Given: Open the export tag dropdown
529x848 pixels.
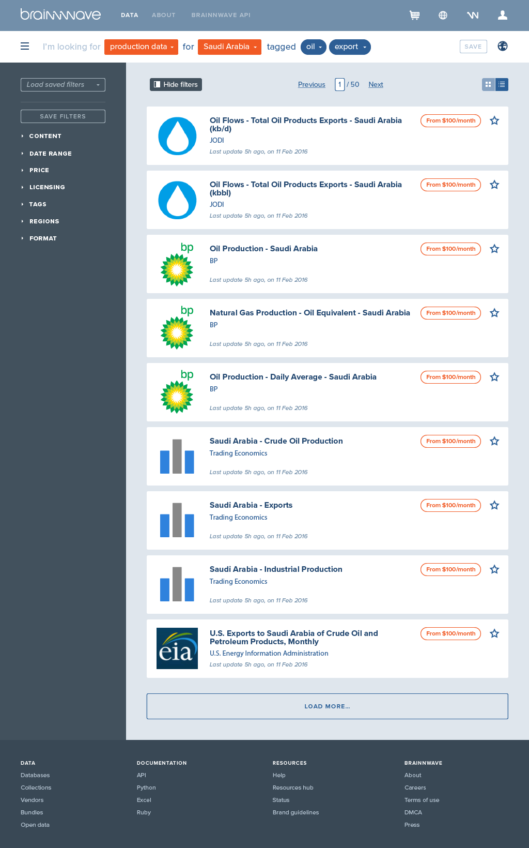Looking at the screenshot, I should pos(350,47).
